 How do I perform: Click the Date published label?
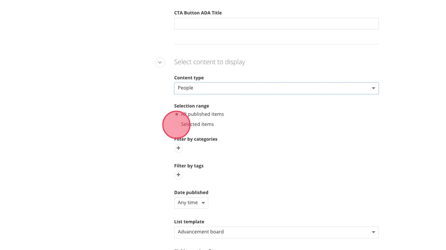[191, 193]
